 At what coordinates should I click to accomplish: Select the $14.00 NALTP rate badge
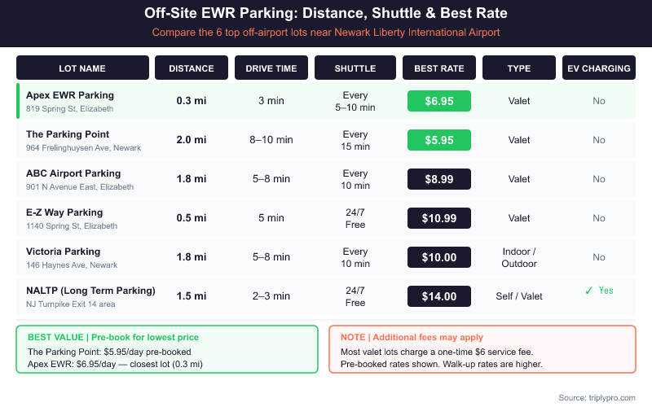click(x=439, y=296)
